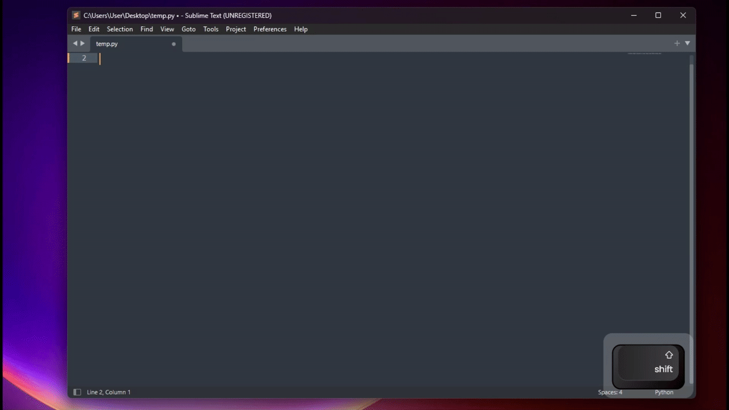Click the previous-tab arrow icon

click(75, 43)
